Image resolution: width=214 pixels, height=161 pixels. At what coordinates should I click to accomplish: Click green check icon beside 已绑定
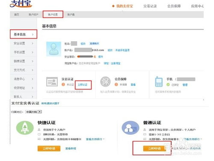[168, 85]
